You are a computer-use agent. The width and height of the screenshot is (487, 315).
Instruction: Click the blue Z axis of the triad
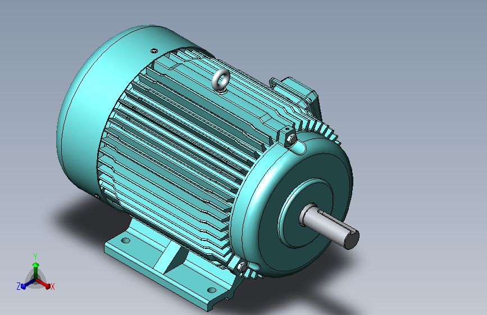(x=28, y=284)
